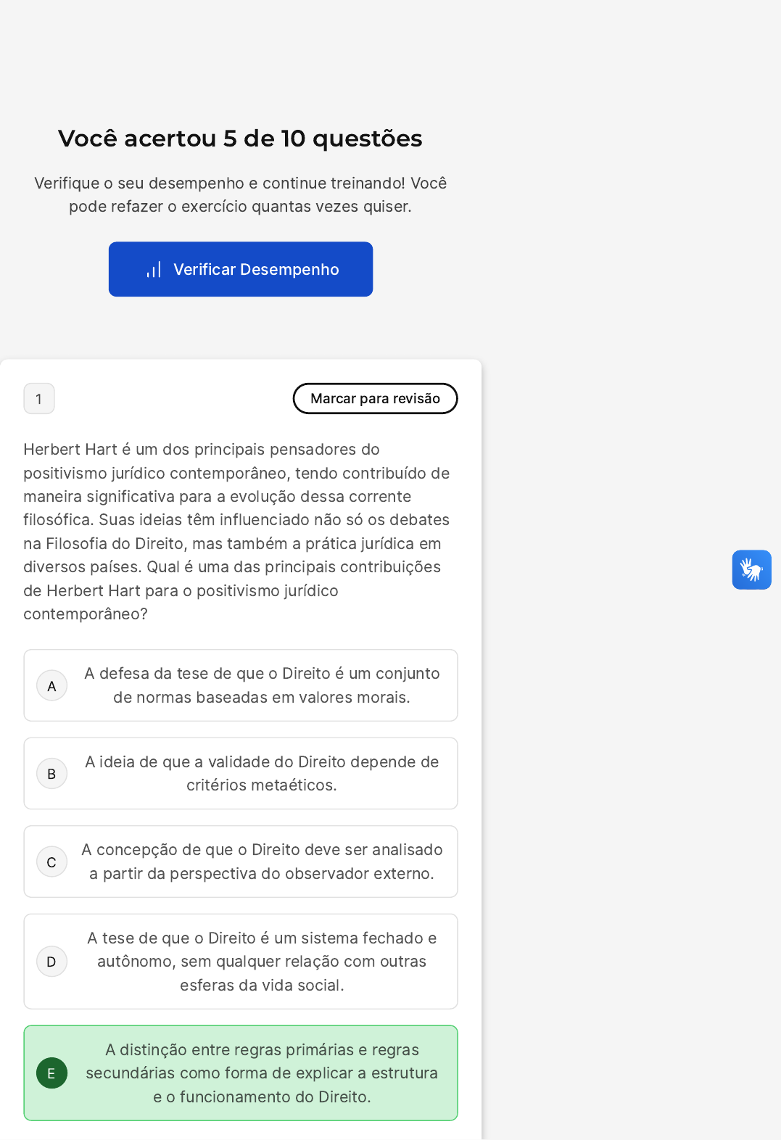Click the Herbert Hart question paragraph
The height and width of the screenshot is (1140, 781).
click(238, 532)
